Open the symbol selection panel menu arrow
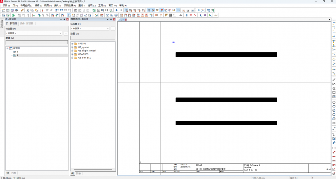 click(x=108, y=19)
